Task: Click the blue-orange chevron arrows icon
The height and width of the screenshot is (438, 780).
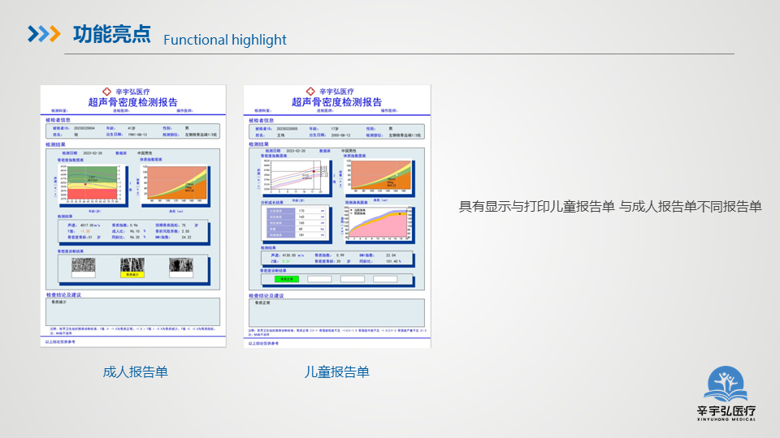Action: 44,33
